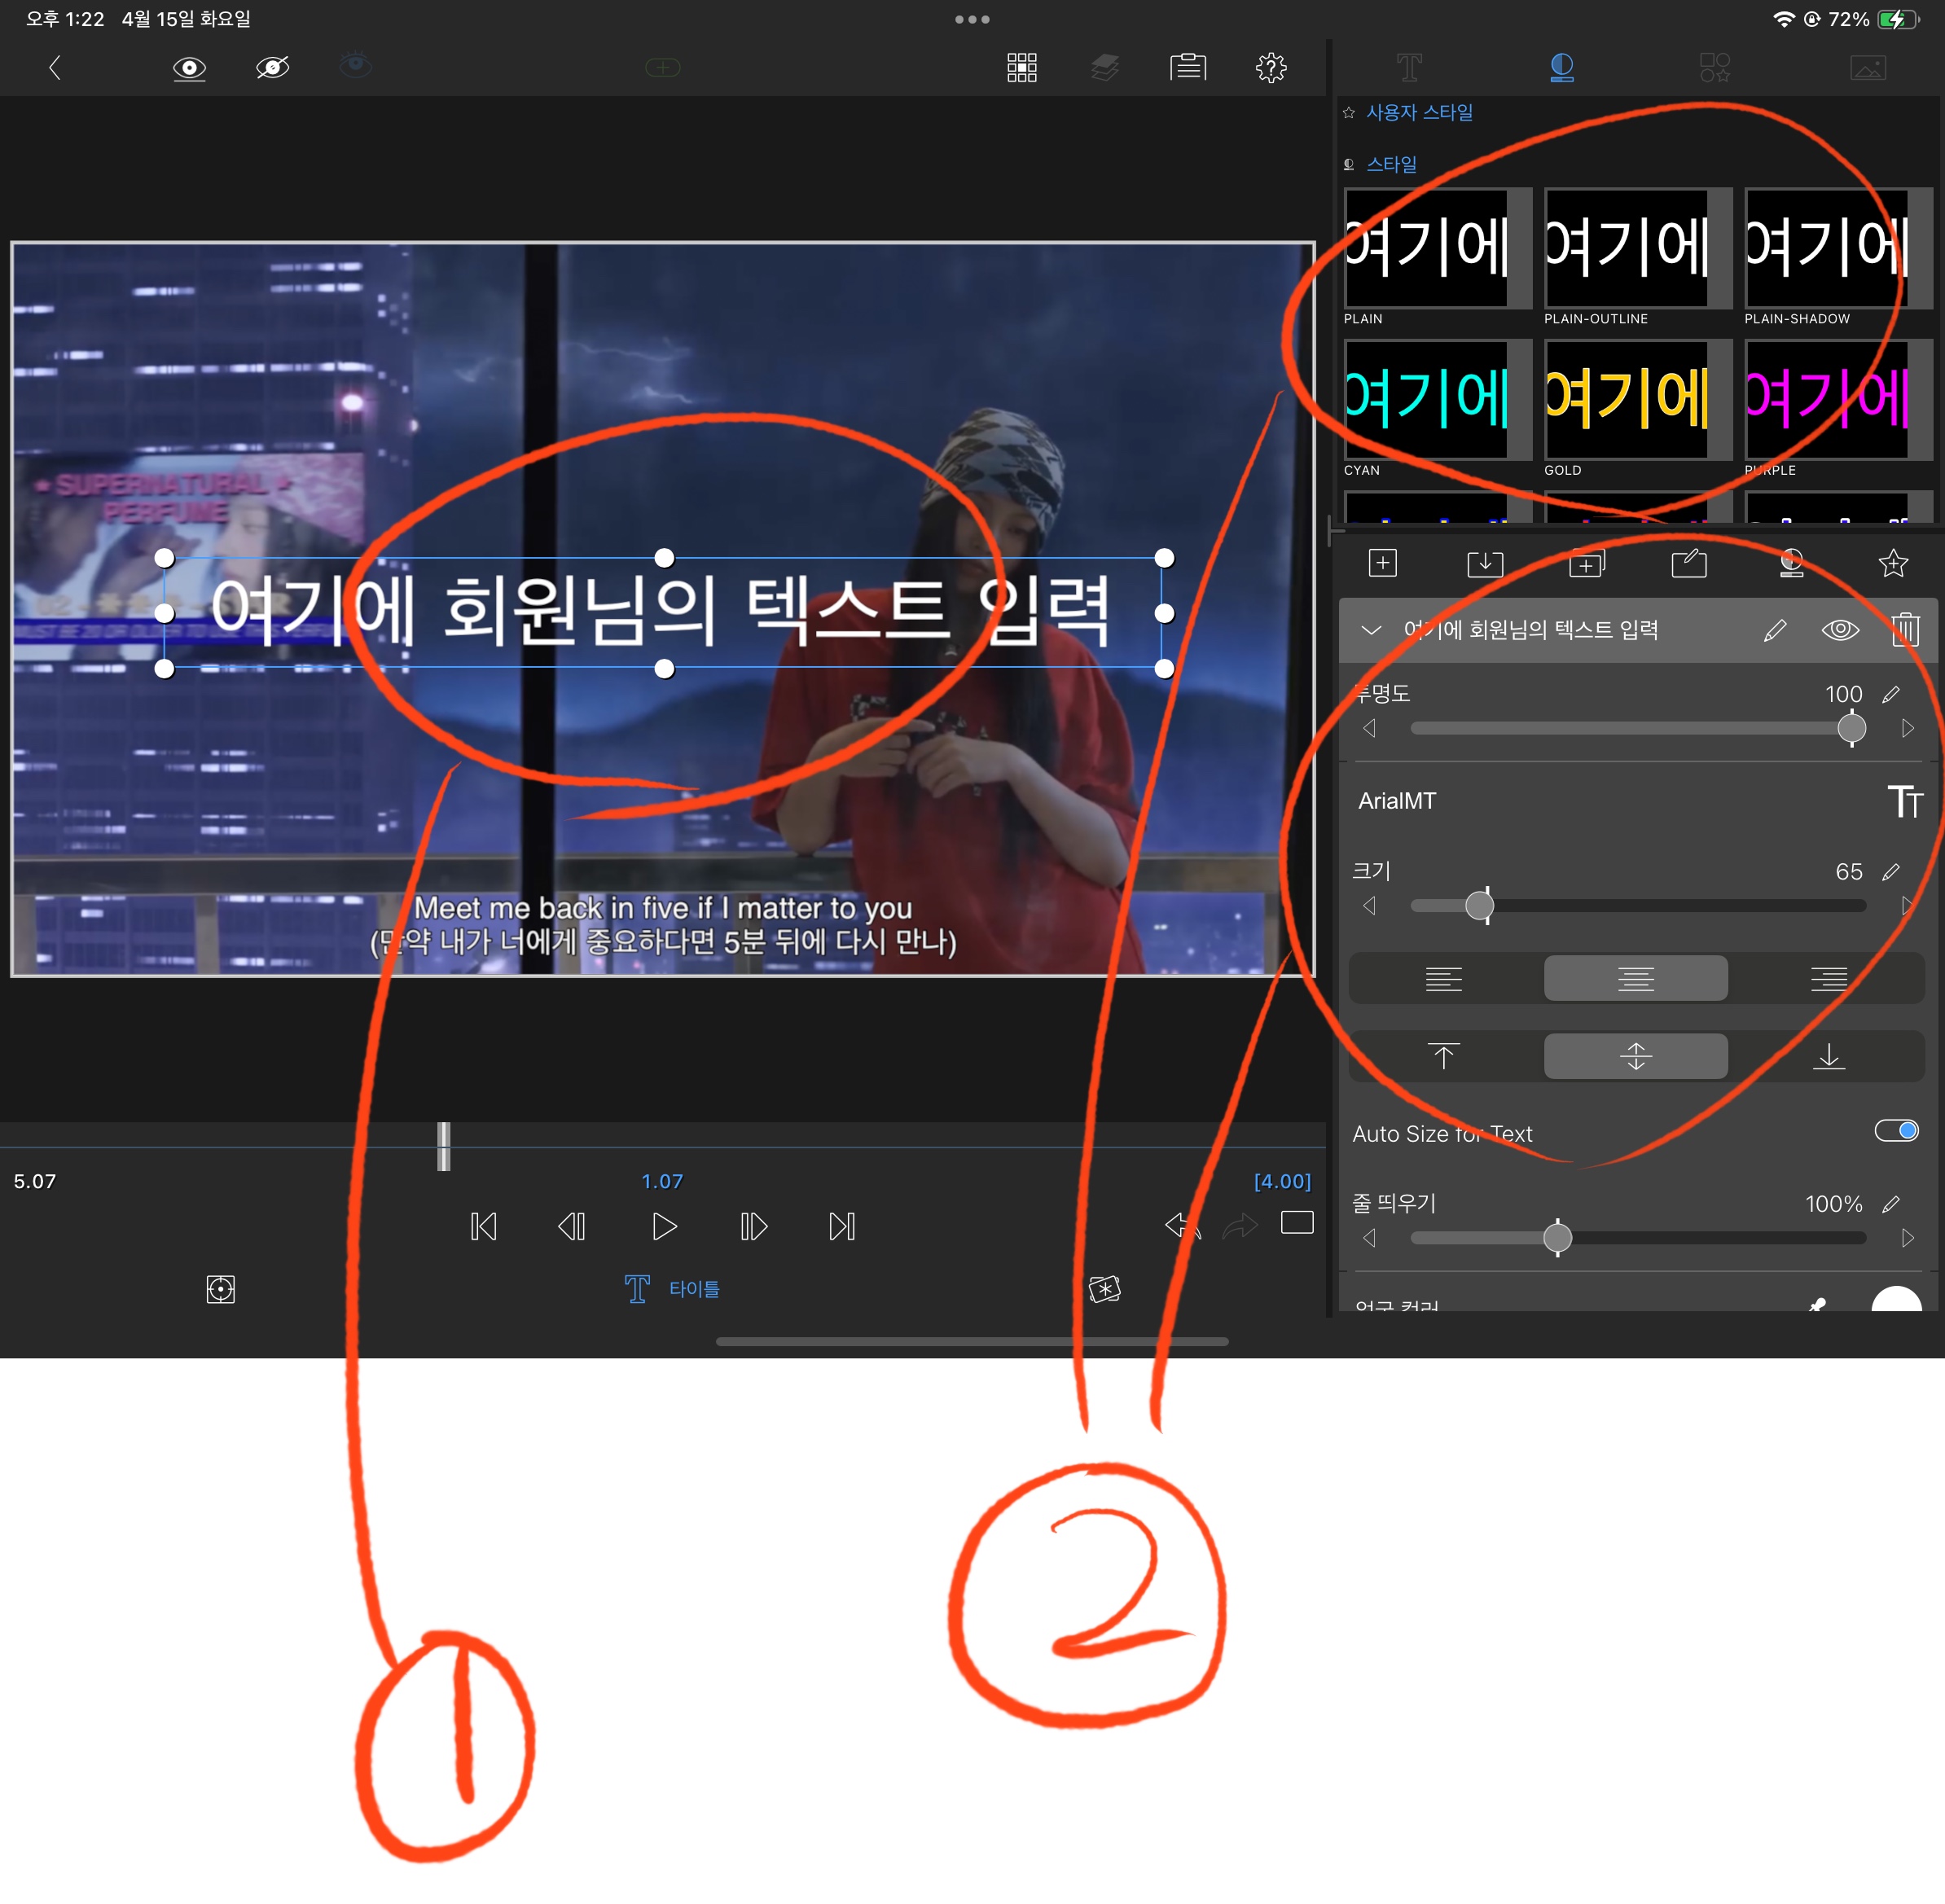Click the color eyedropper icon
Viewport: 1945px width, 1904px height.
[x=1817, y=1303]
